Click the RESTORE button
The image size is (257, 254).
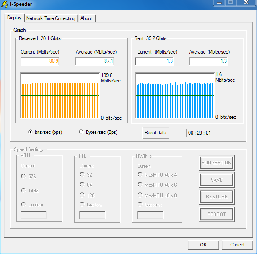[x=216, y=197]
